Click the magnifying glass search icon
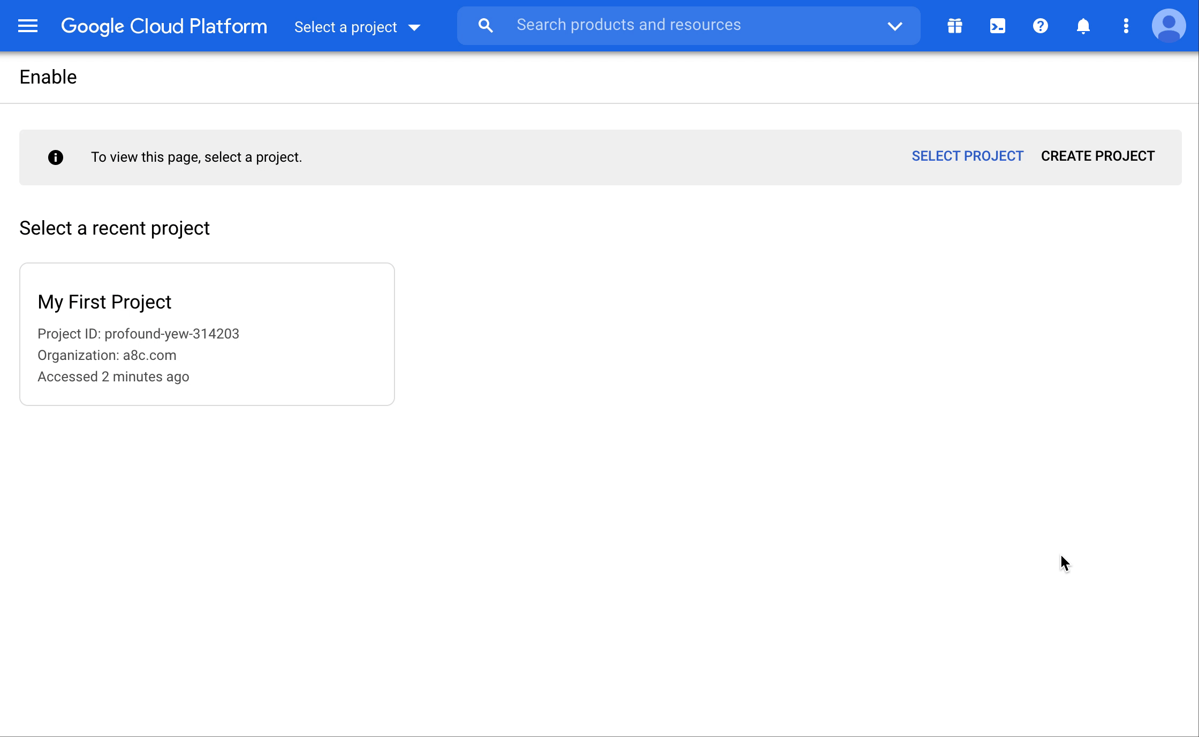 [x=485, y=26]
